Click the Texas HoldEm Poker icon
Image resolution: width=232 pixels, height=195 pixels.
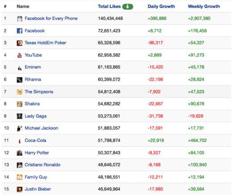pos(20,43)
